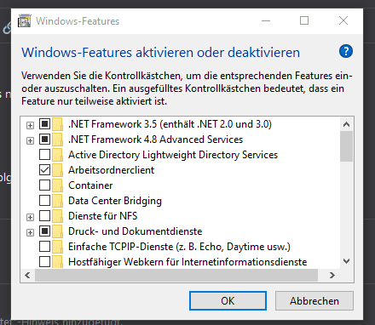This screenshot has height=325, width=375.
Task: Click the vertical scrollbar thumb
Action: point(346,146)
